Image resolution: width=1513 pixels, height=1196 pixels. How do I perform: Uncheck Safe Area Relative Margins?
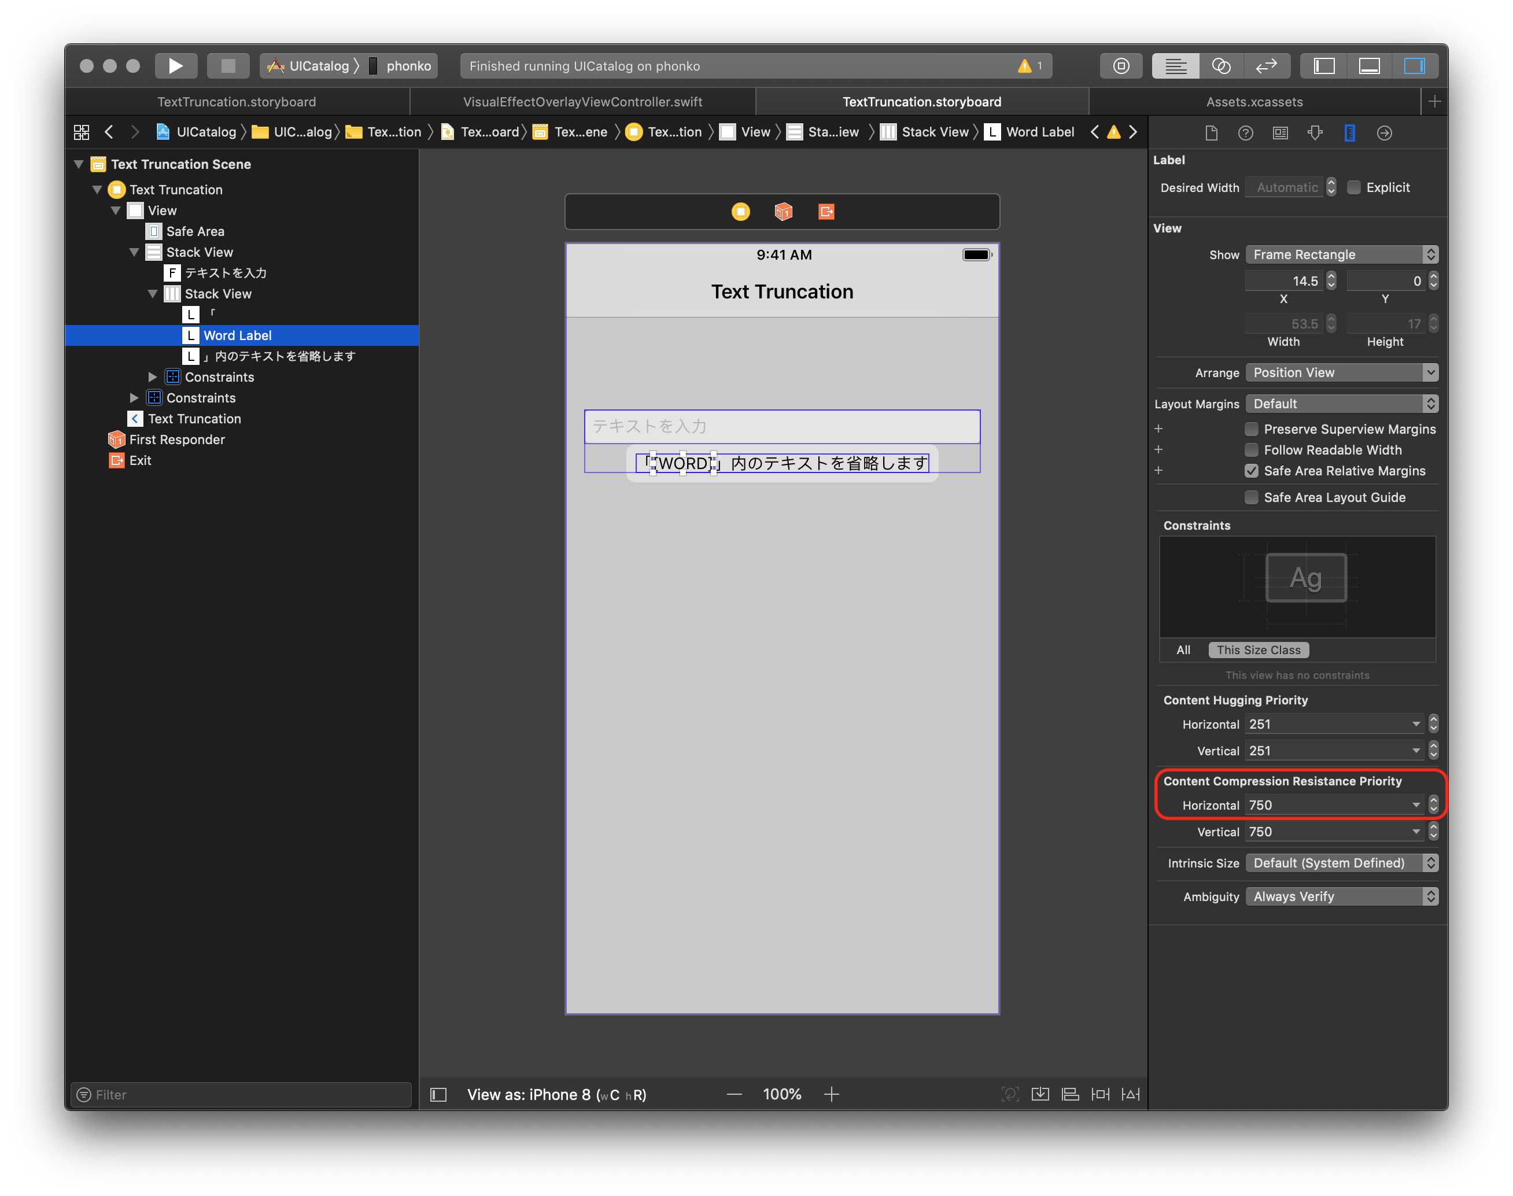1251,471
